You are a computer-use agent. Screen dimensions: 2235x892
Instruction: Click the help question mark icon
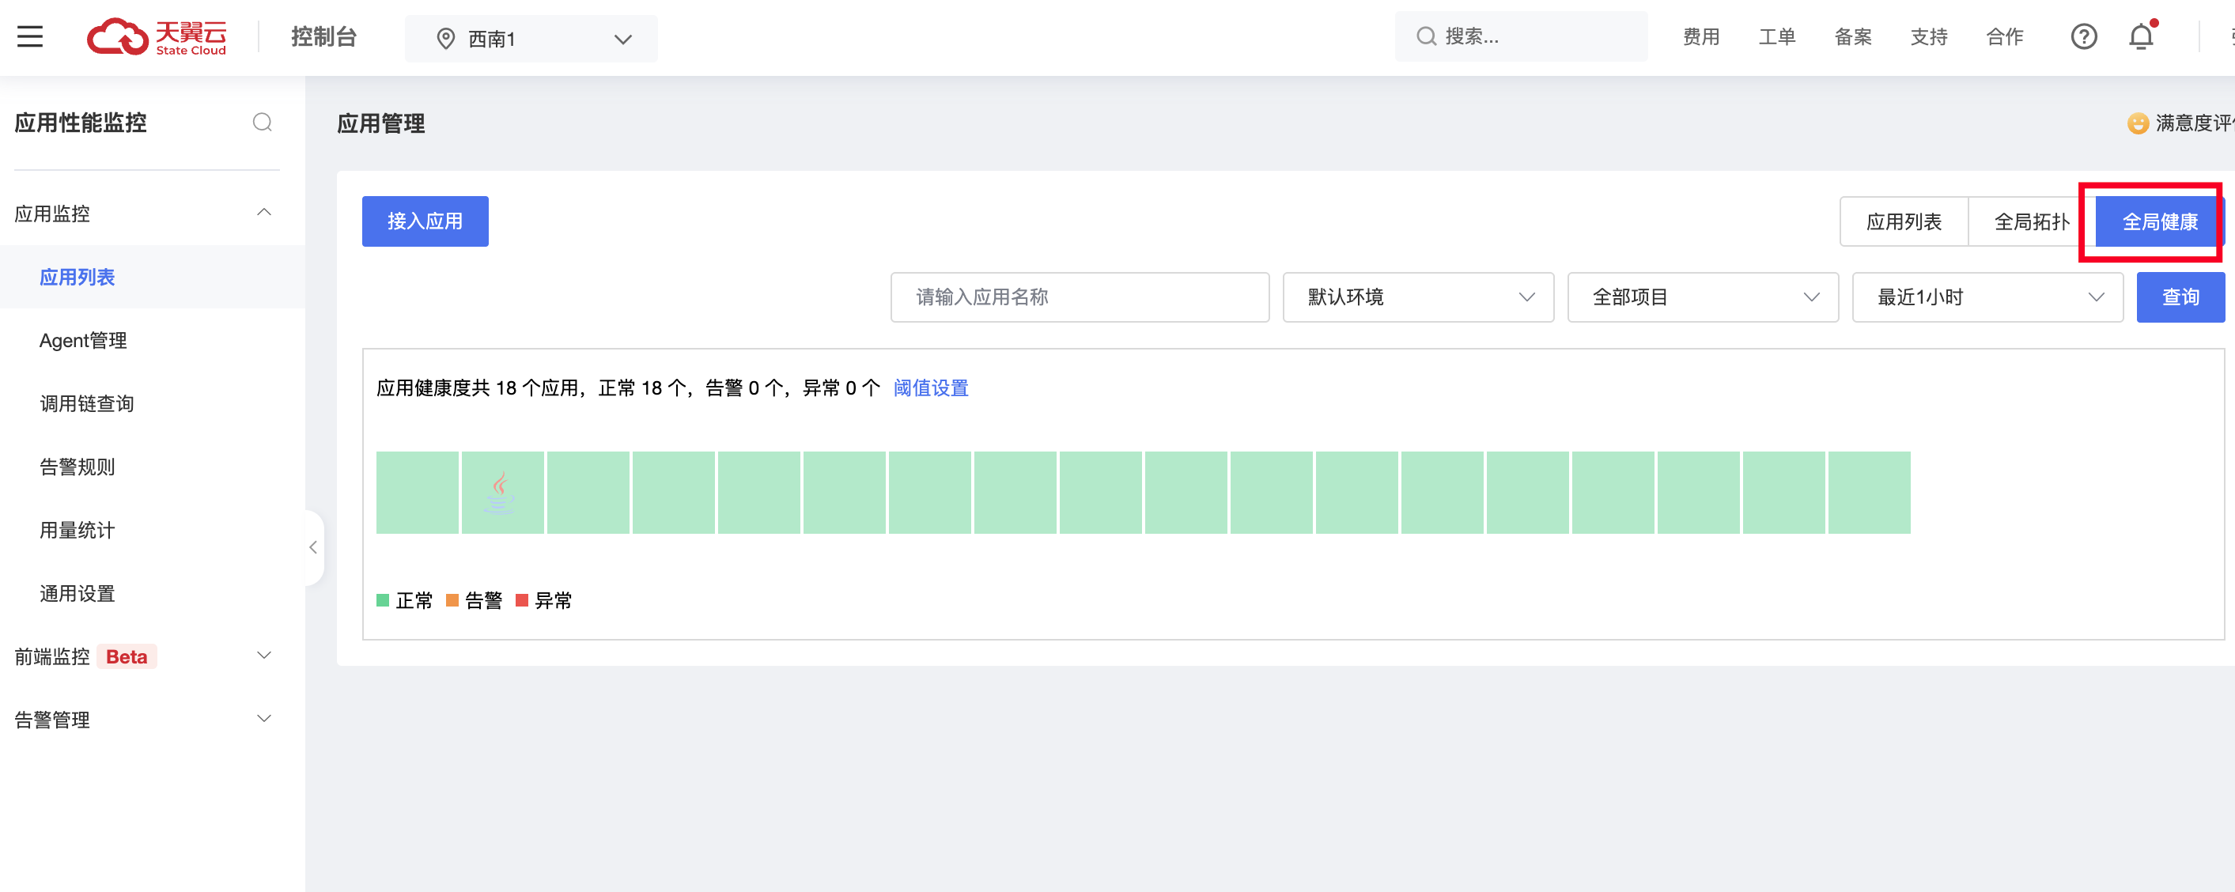(x=2083, y=36)
